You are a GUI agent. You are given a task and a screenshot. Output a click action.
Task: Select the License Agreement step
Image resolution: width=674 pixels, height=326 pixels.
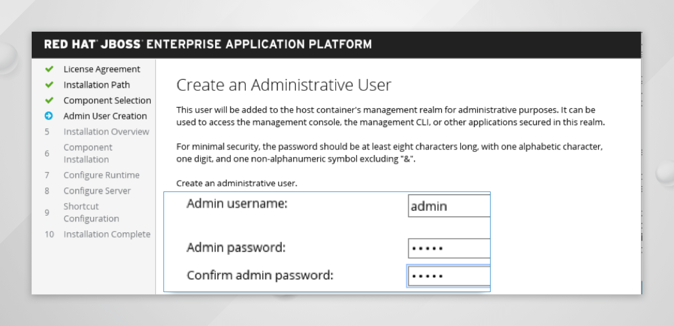click(101, 69)
